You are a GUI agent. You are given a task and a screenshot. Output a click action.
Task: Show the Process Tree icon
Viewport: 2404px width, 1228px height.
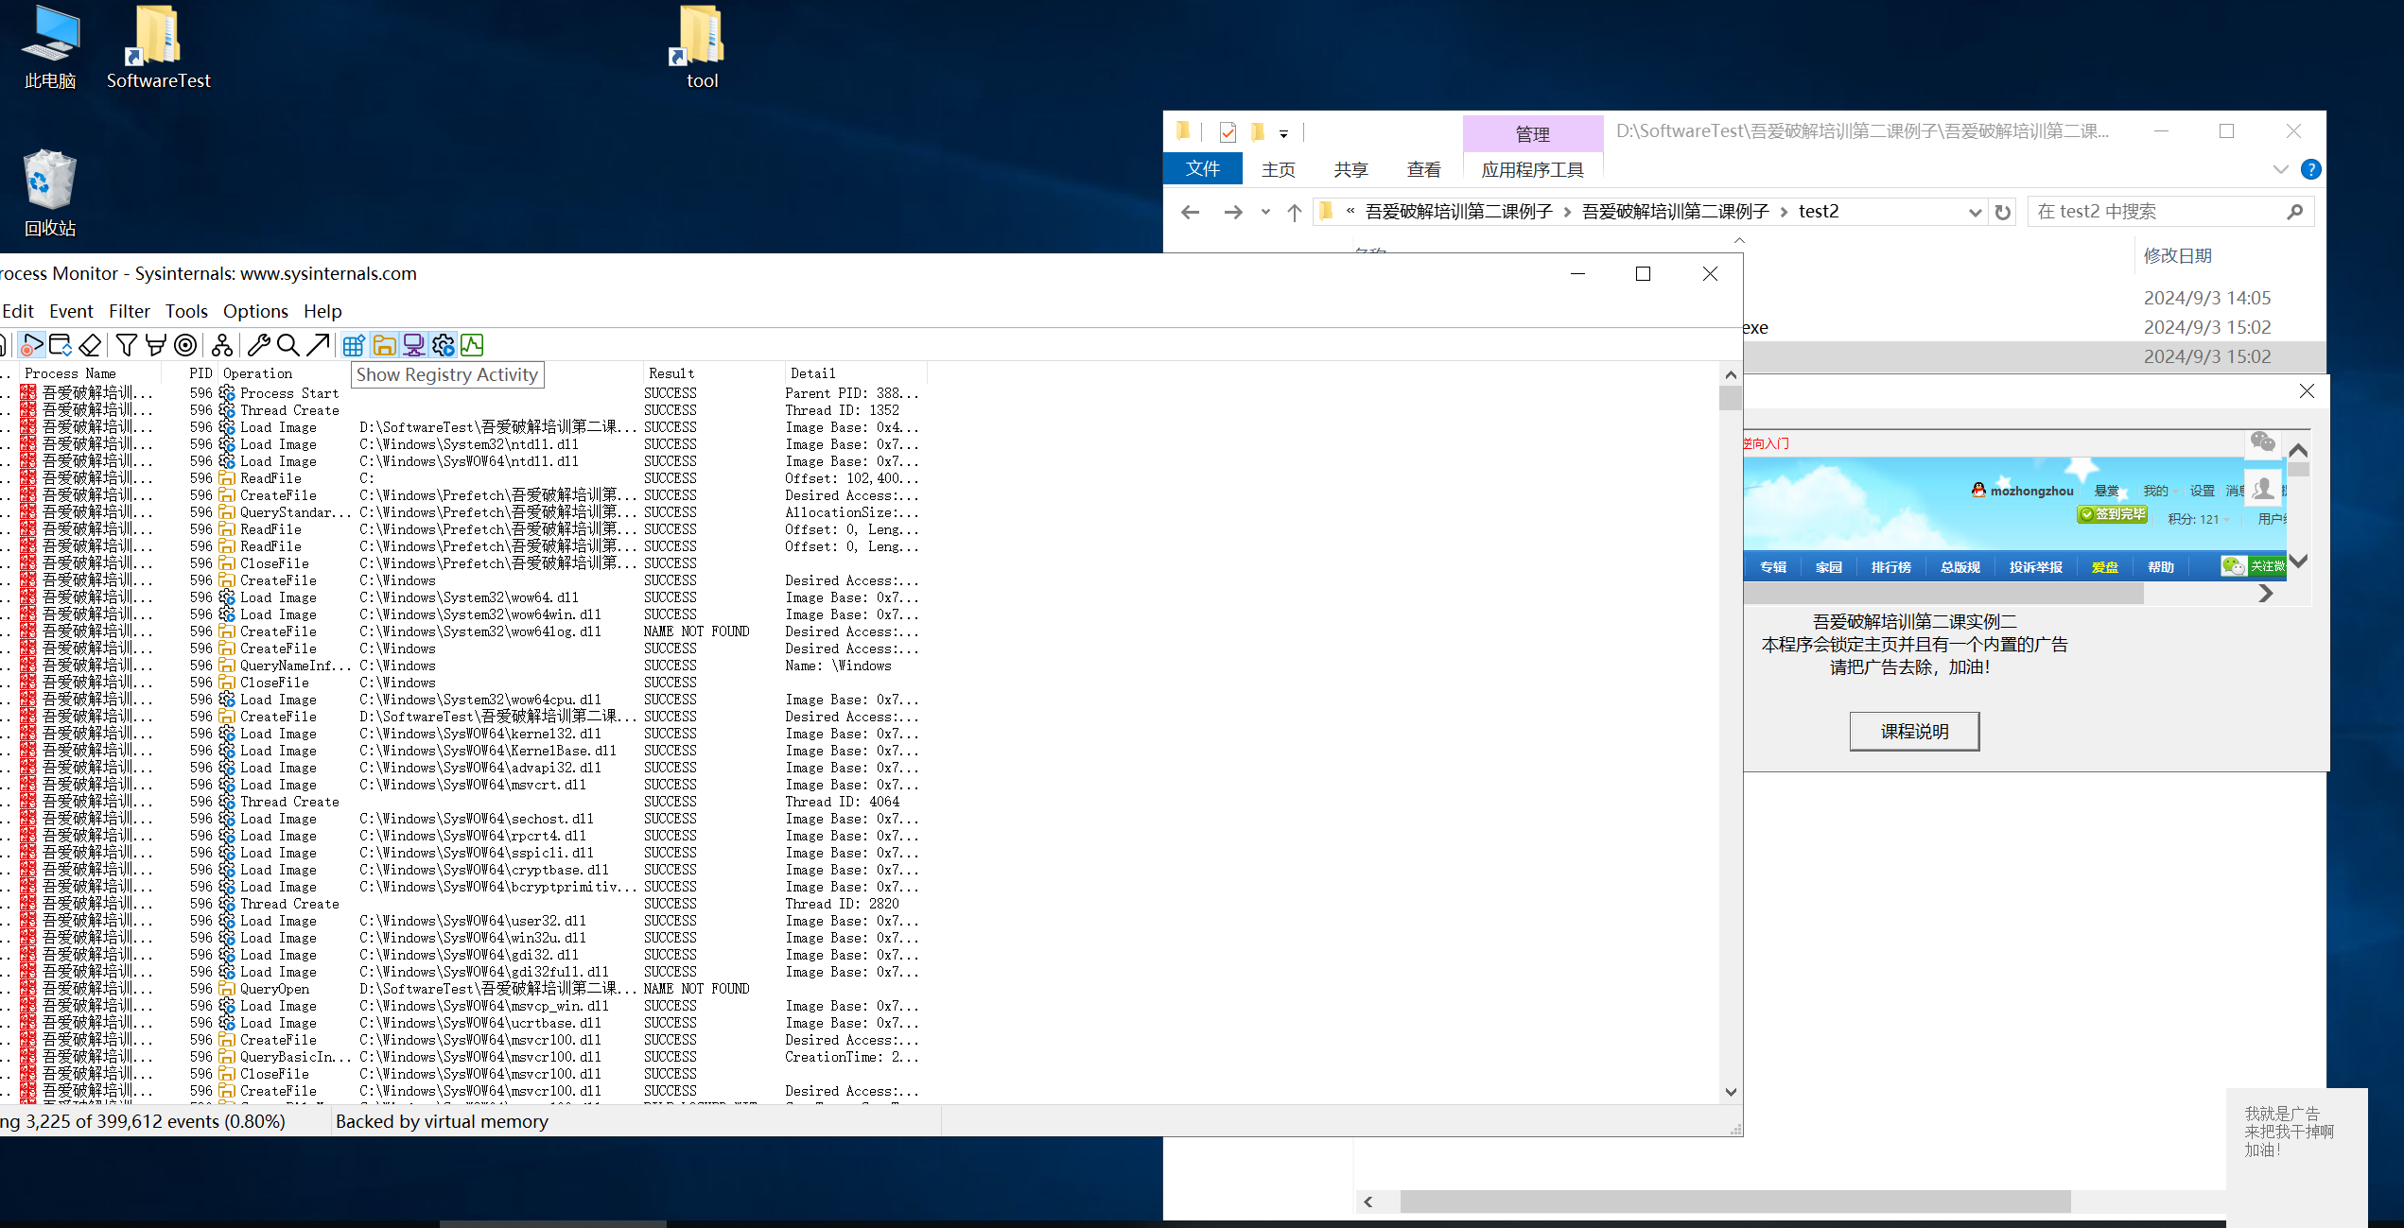pos(222,345)
